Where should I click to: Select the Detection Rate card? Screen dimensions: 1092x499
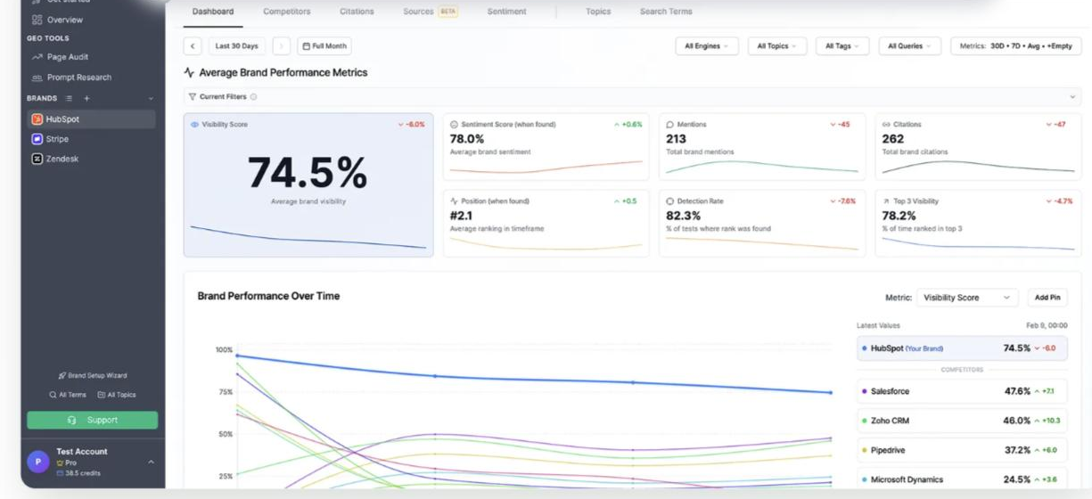click(762, 223)
